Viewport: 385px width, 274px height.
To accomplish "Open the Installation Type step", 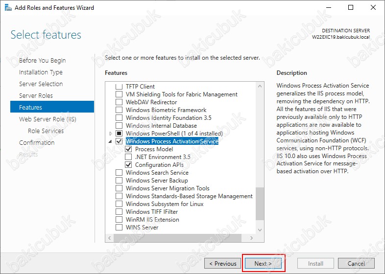I will tap(41, 72).
